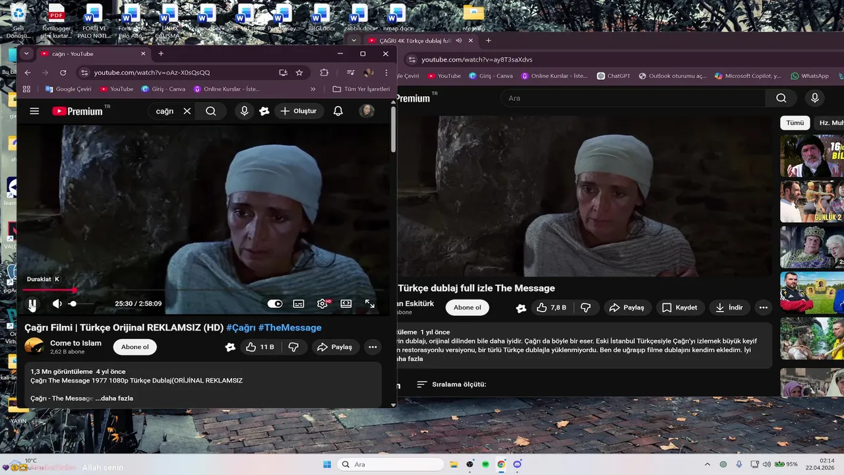Select the 'çağrı - YouTube' tab
Image resolution: width=844 pixels, height=475 pixels.
tap(92, 53)
